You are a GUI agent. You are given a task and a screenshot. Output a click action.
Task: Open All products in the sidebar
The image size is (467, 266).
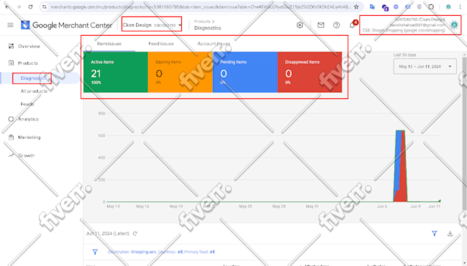click(x=34, y=91)
